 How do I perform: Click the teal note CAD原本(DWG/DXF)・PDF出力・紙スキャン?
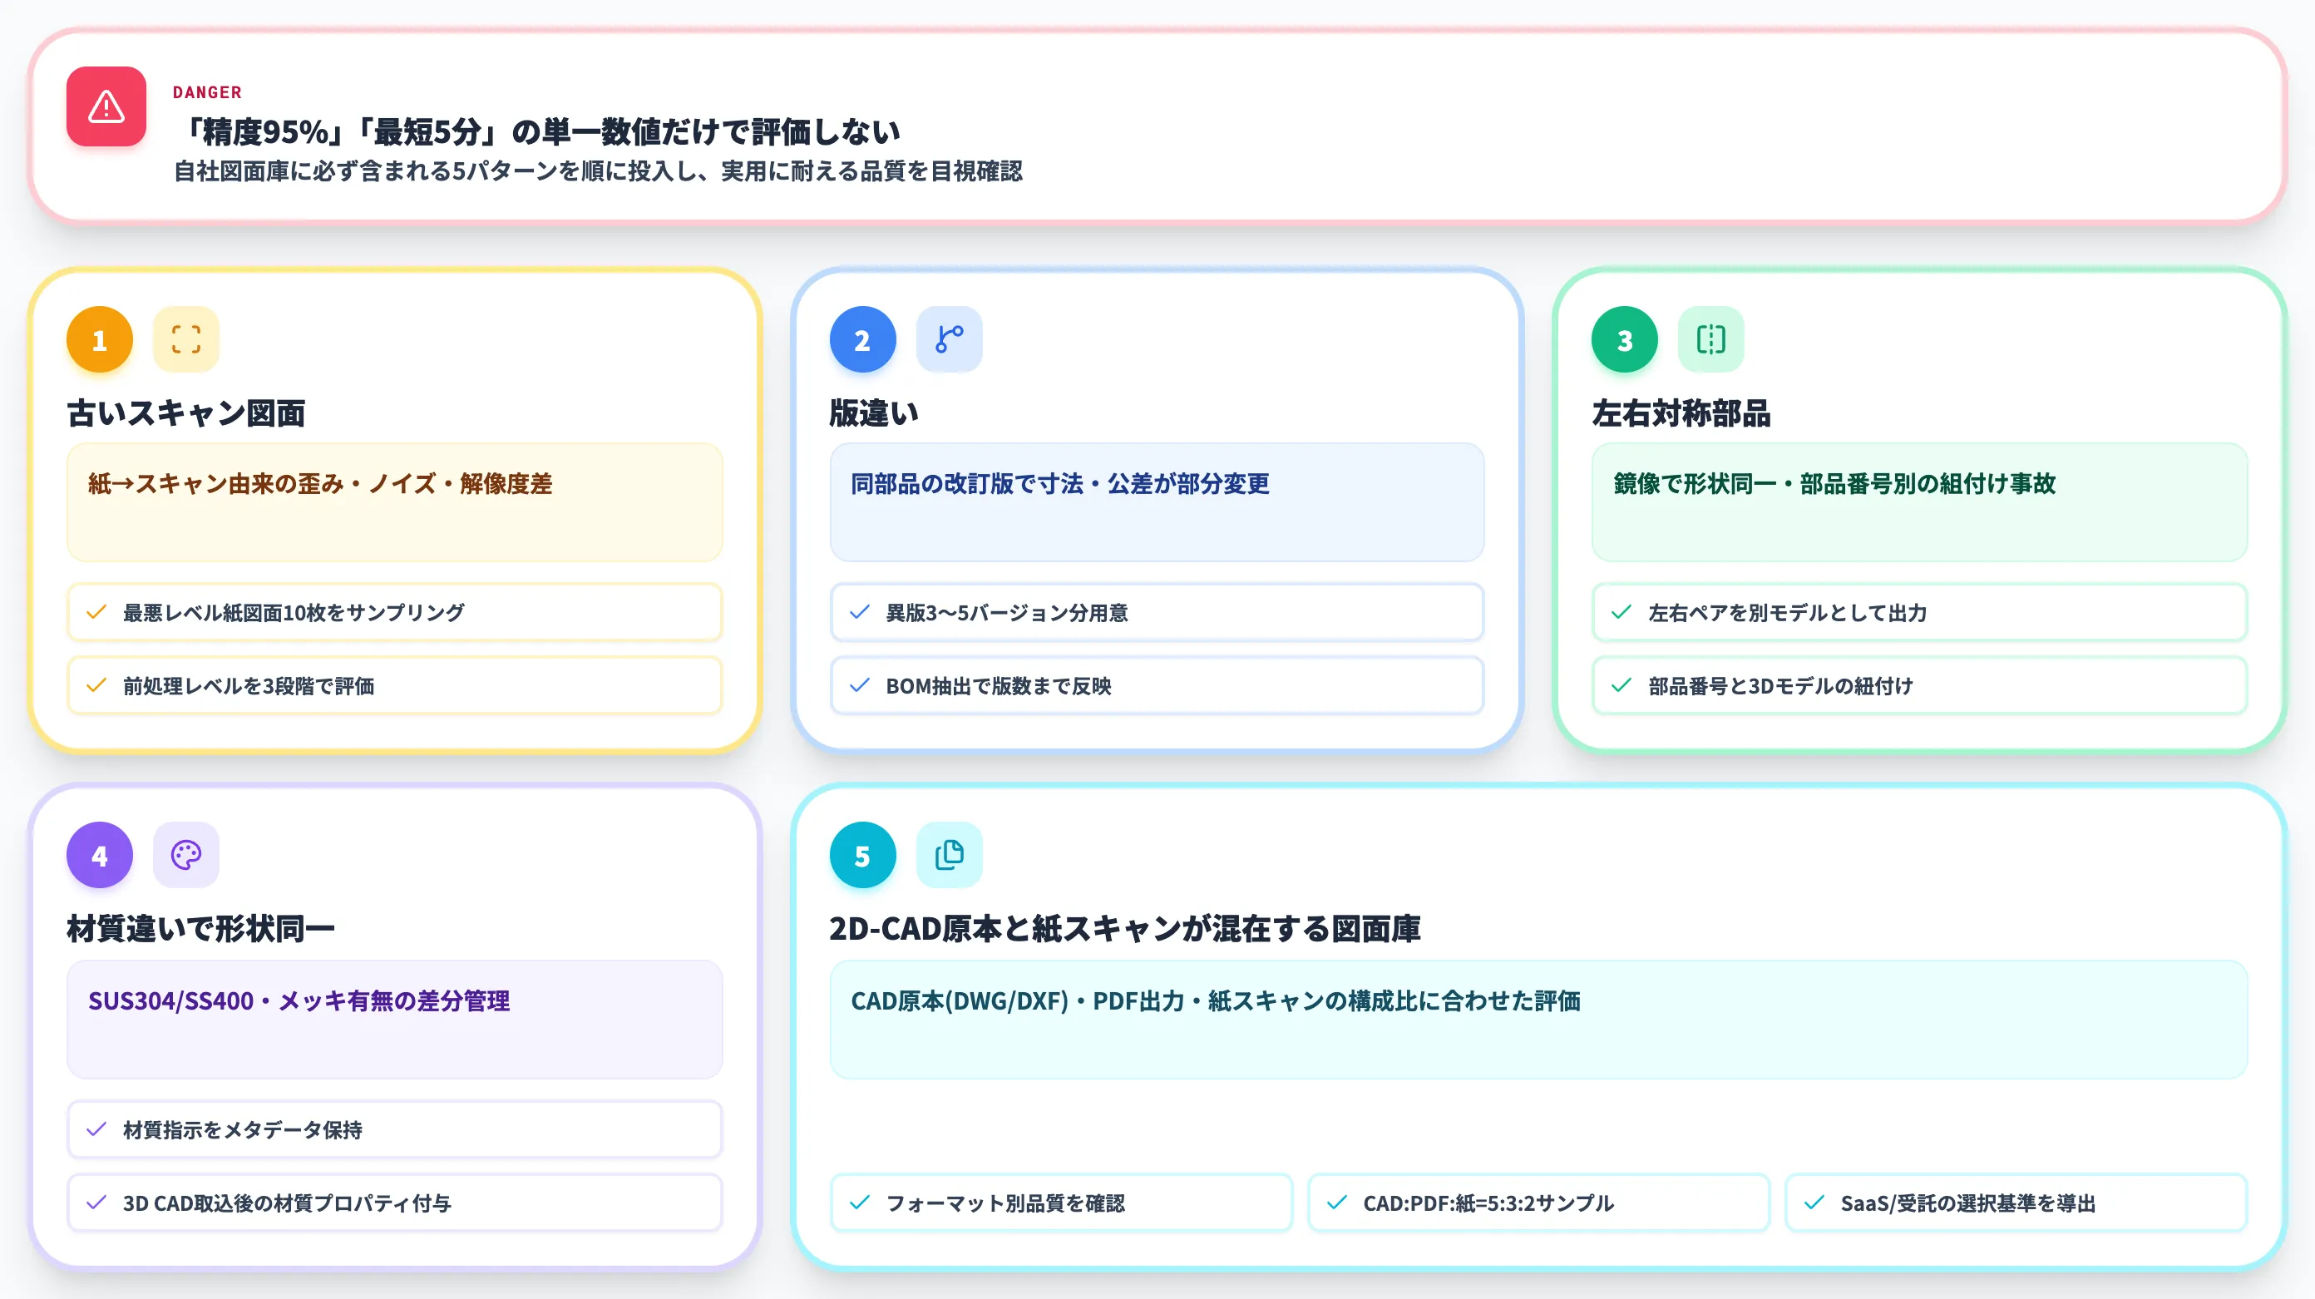[x=1538, y=1020]
